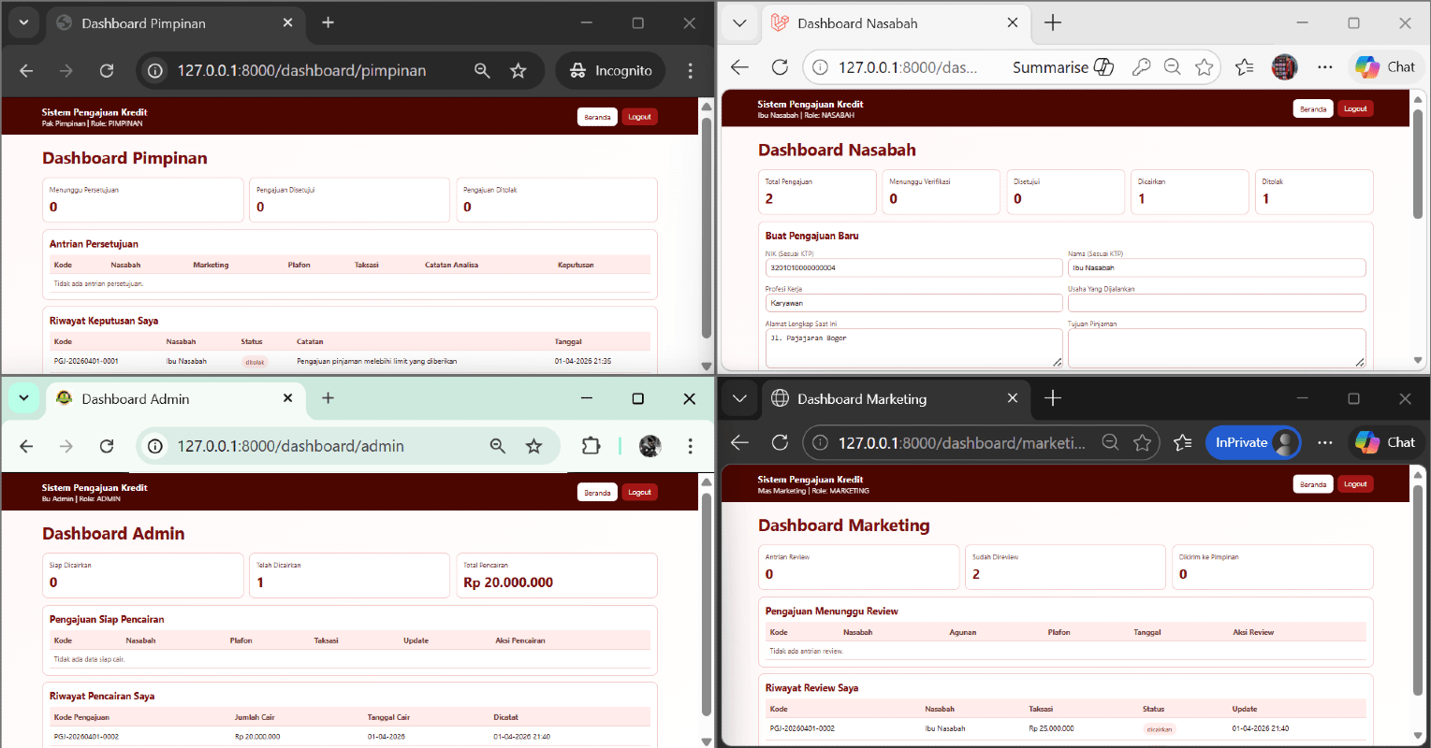Expand the tab actions dropdown in the Nasabah window
This screenshot has height=748, width=1431.
tap(739, 22)
